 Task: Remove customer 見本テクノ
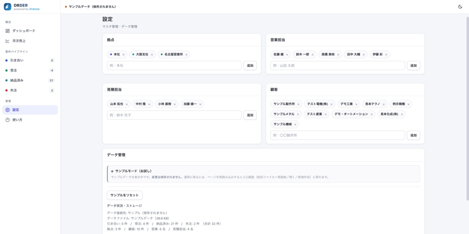click(x=383, y=104)
